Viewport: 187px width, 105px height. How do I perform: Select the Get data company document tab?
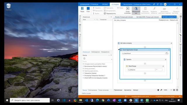(x=169, y=17)
